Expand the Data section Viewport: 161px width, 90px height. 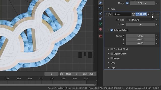(x=109, y=9)
